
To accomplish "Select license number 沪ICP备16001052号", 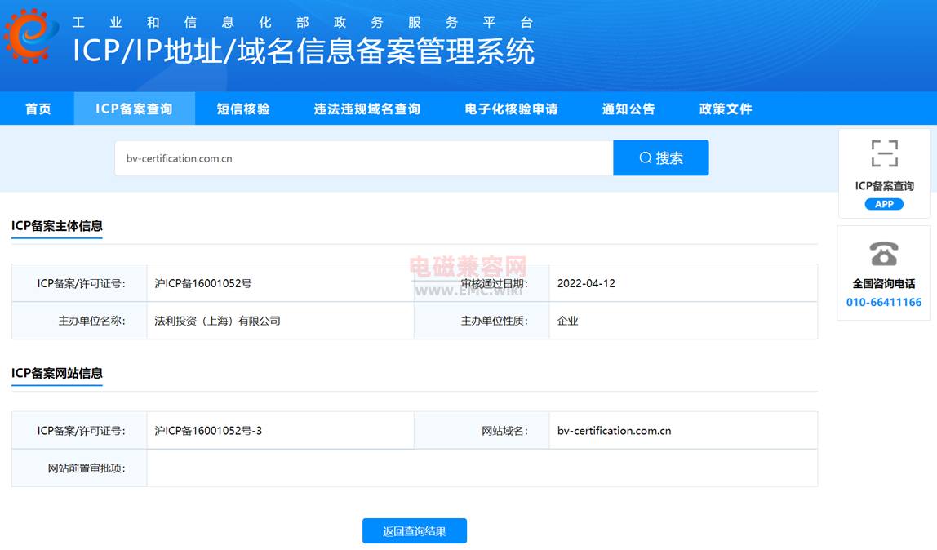I will (202, 283).
